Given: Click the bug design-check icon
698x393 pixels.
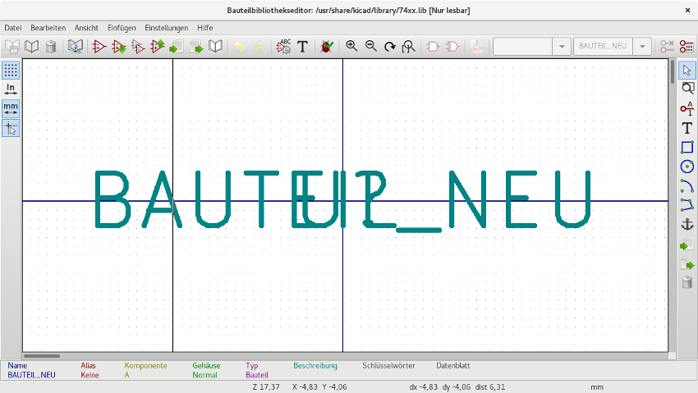Looking at the screenshot, I should (x=327, y=46).
